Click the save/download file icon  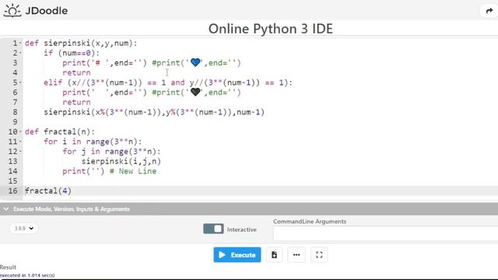click(x=275, y=255)
